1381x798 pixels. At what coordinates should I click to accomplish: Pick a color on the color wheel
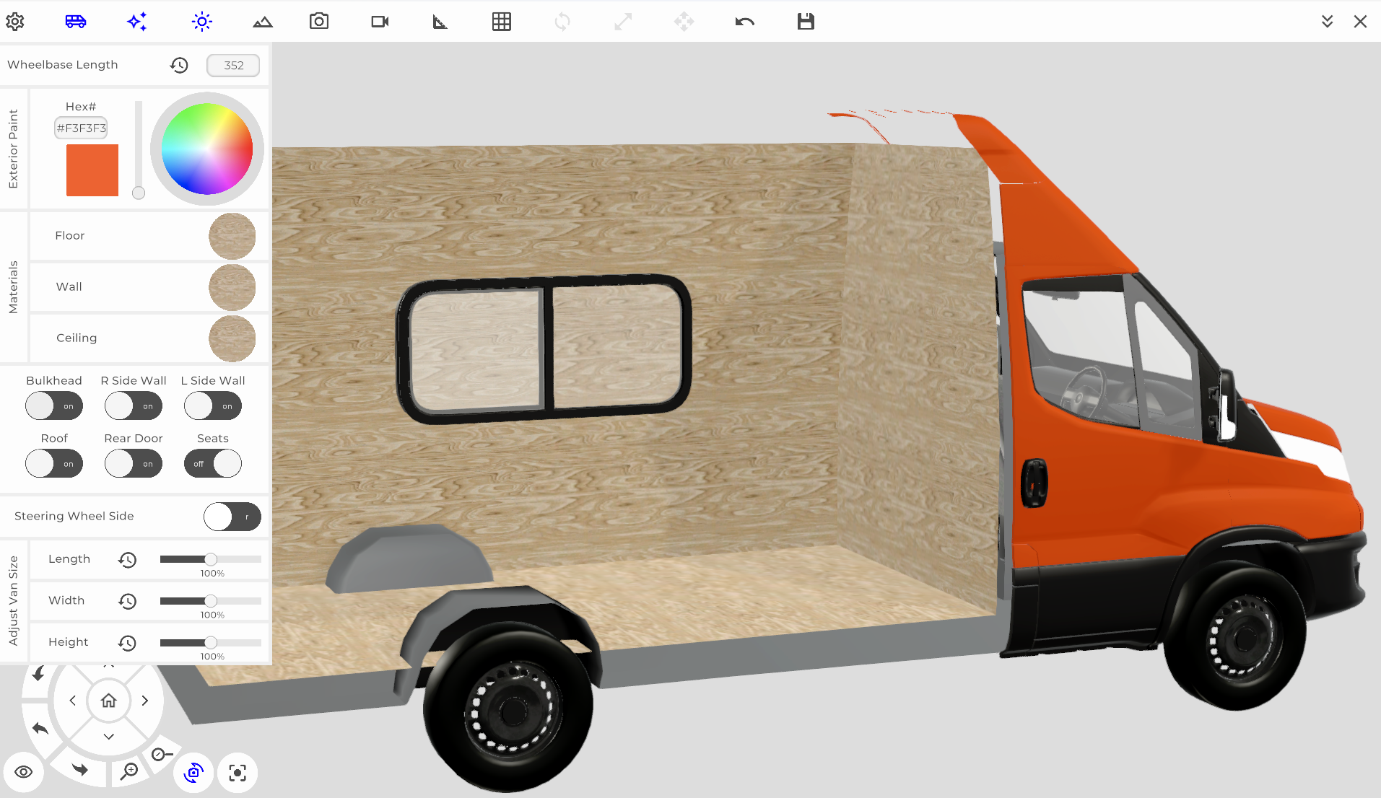point(207,149)
